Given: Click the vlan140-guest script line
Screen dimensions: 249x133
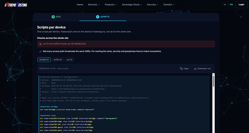Looking at the screenshot, I should (x=66, y=127).
